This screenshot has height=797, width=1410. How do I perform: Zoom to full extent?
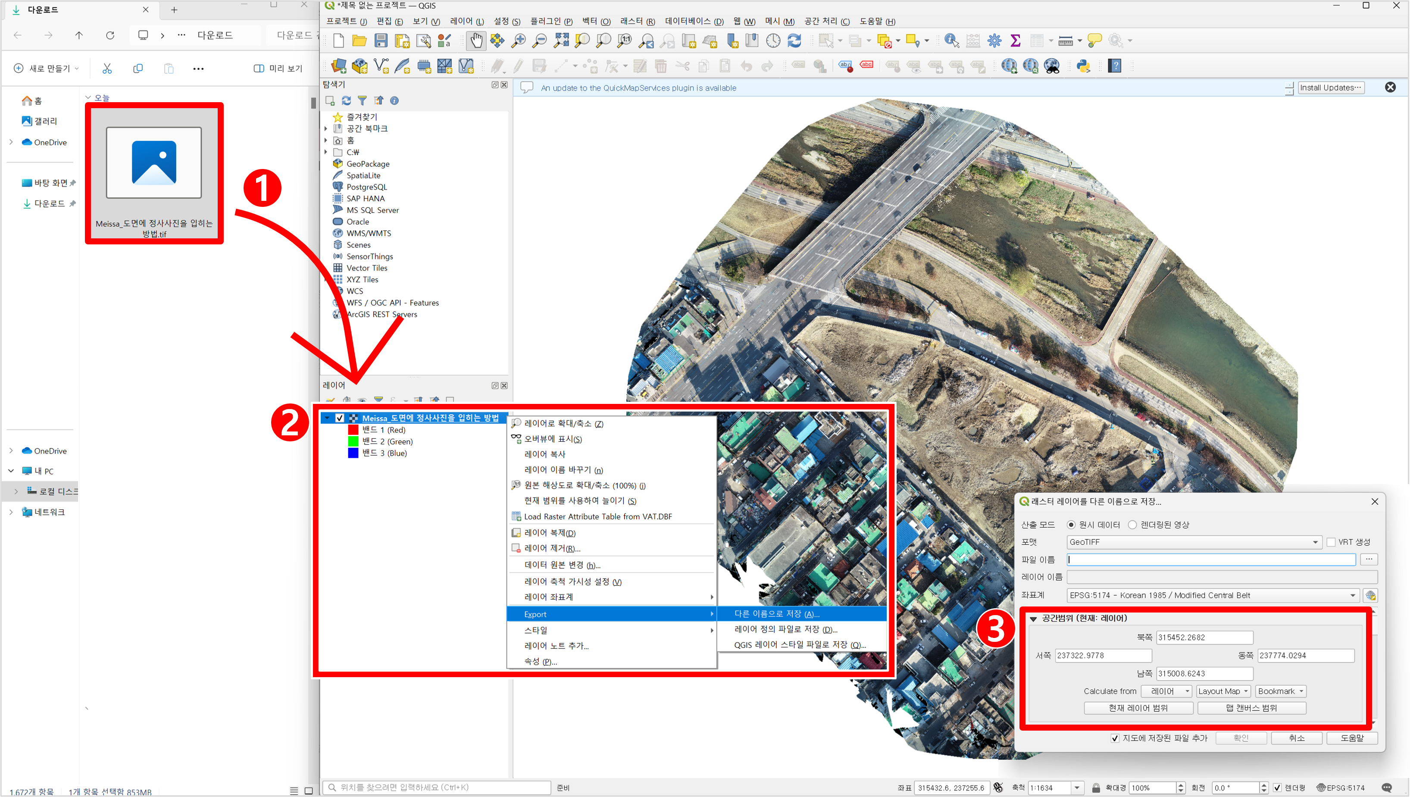[561, 41]
